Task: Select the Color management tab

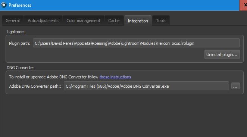Action: tap(83, 21)
